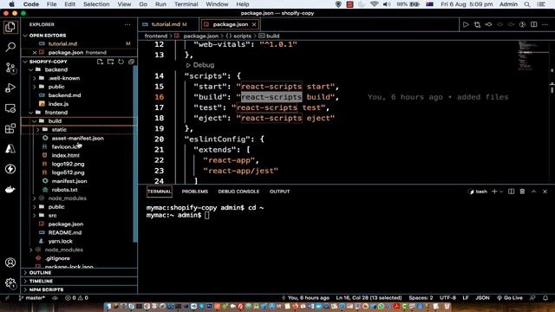Open the Thunder Client lightning icon
The width and height of the screenshot is (555, 312).
[10, 169]
